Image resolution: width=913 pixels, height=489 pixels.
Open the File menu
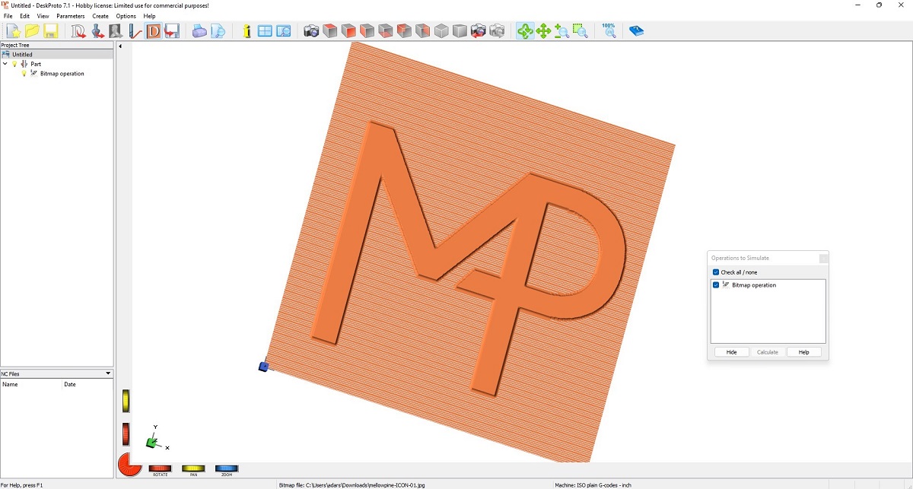[x=8, y=16]
